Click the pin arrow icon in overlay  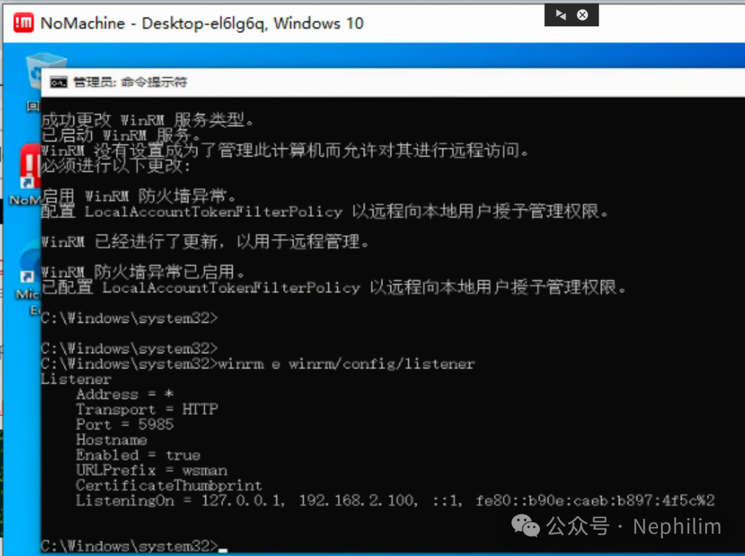561,15
